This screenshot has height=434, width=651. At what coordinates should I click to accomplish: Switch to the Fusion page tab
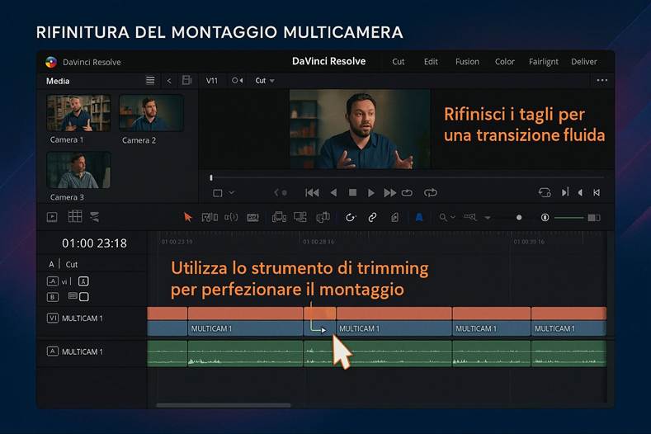pyautogui.click(x=468, y=62)
